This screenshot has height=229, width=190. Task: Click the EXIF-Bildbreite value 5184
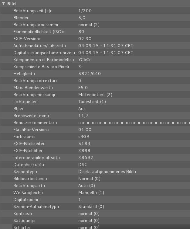click(84, 144)
